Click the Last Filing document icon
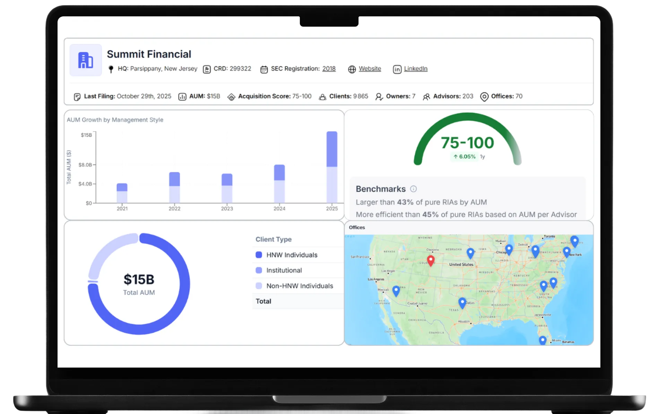Image resolution: width=660 pixels, height=414 pixels. tap(77, 97)
